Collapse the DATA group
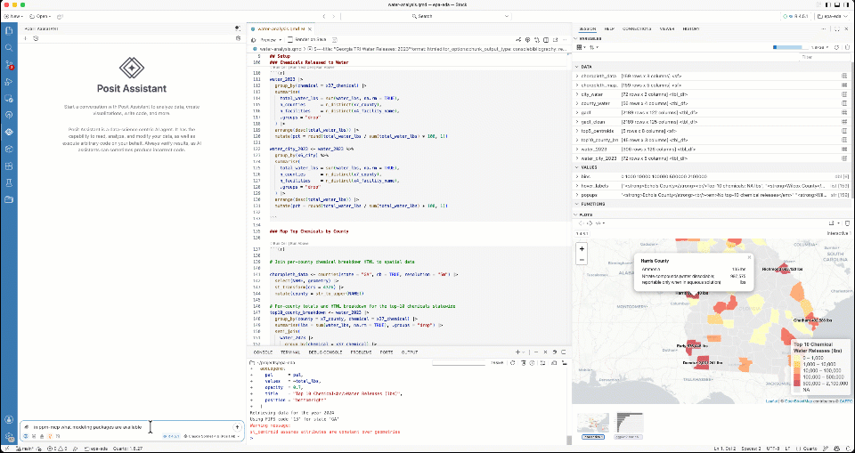 coord(577,67)
